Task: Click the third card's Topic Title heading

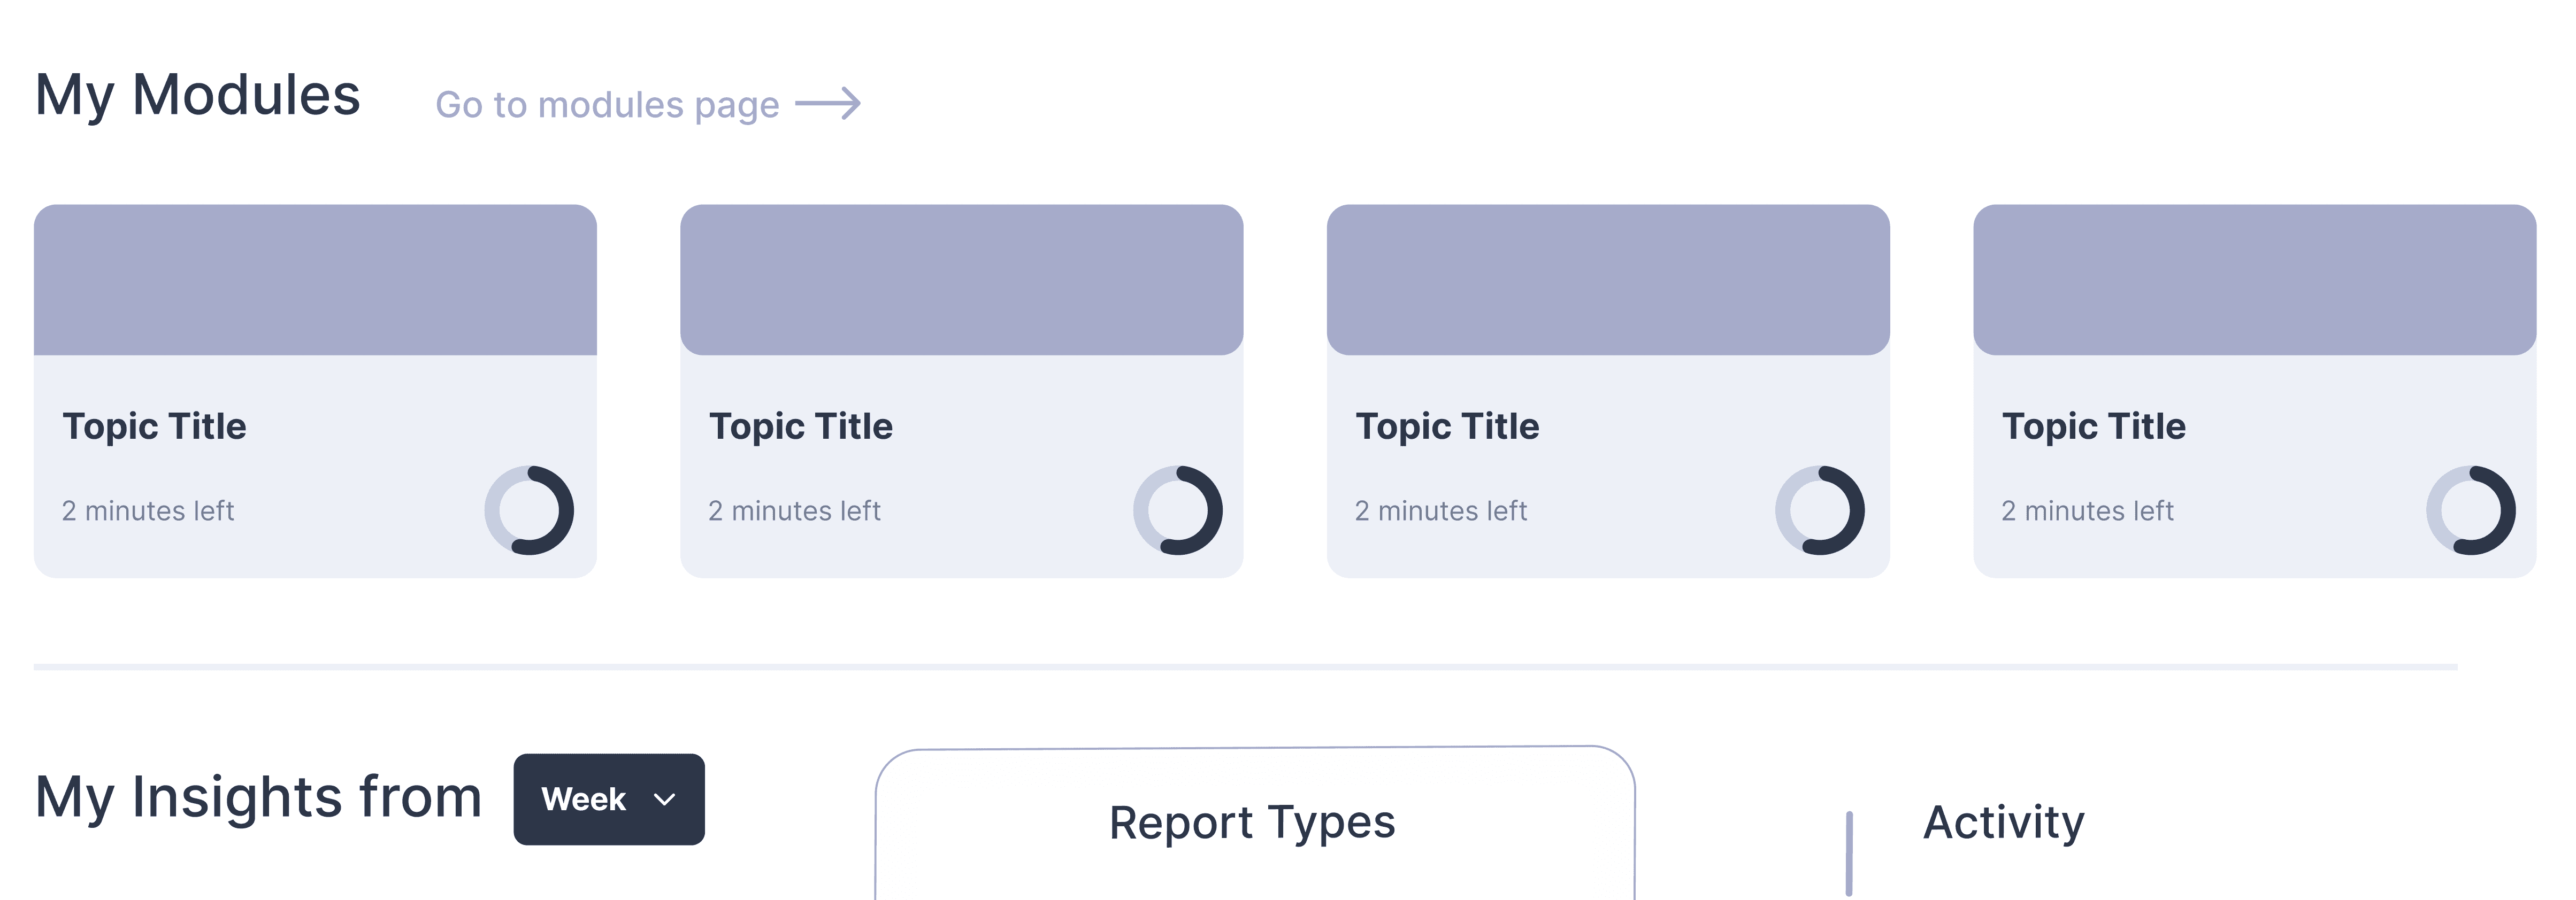Action: 1447,426
